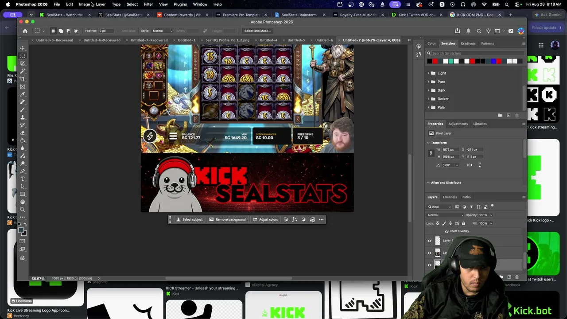Select the Eraser tool
The height and width of the screenshot is (319, 567).
click(23, 133)
